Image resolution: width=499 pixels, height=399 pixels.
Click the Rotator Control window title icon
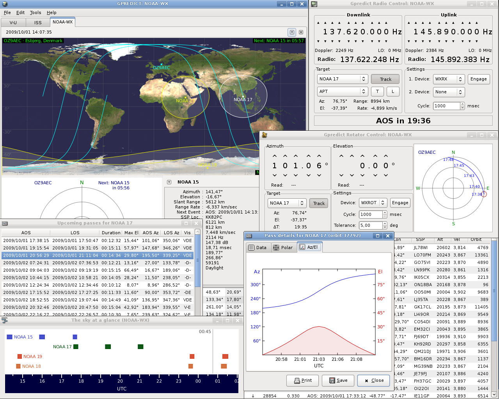(x=265, y=135)
